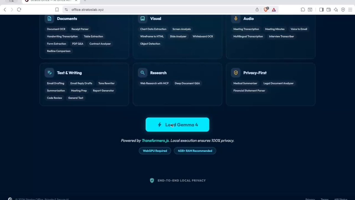Choose Chart Data Extraction tag
This screenshot has height=200, width=355.
(x=153, y=29)
